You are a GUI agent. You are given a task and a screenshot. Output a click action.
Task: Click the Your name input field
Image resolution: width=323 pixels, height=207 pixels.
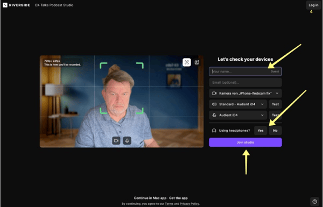pyautogui.click(x=245, y=72)
